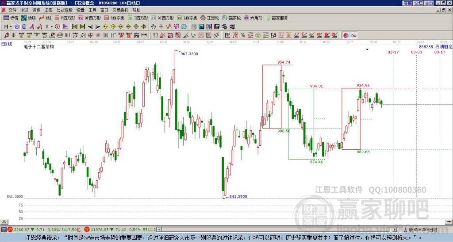Open the T数字表 tool
The height and width of the screenshot is (242, 453).
187,18
